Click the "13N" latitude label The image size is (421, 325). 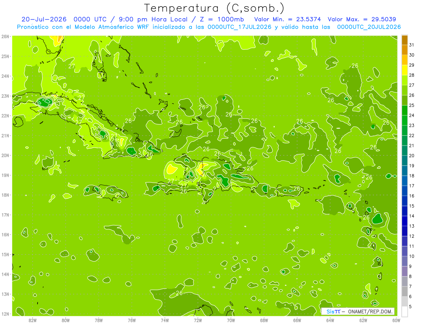tap(5, 294)
